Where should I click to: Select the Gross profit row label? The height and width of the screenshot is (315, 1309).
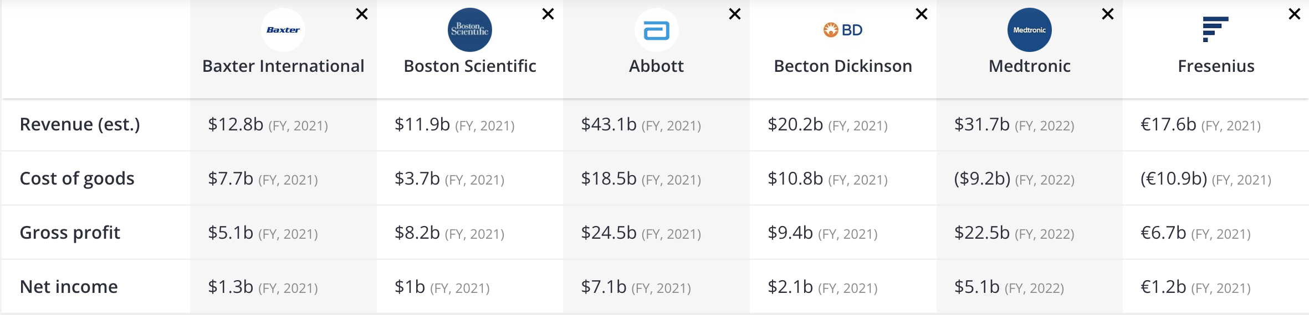(x=70, y=233)
